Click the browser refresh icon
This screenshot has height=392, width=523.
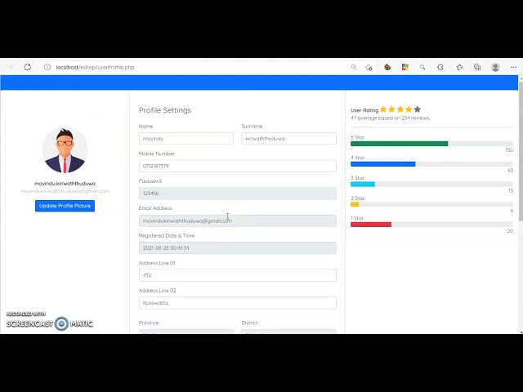coord(27,67)
